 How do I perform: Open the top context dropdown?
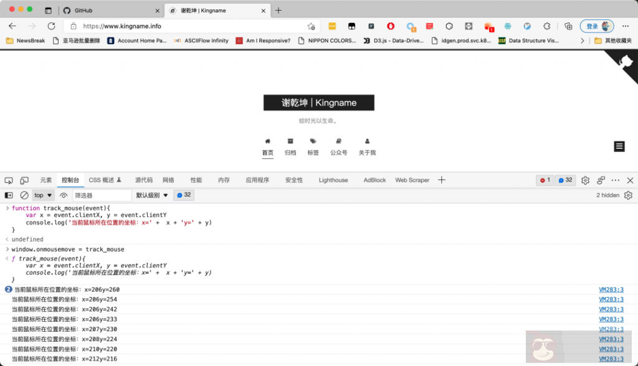click(43, 195)
